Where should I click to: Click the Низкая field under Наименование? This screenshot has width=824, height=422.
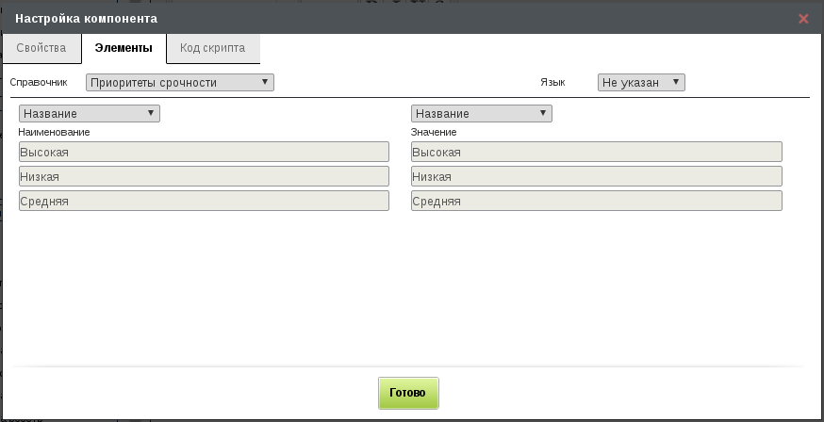tap(204, 176)
